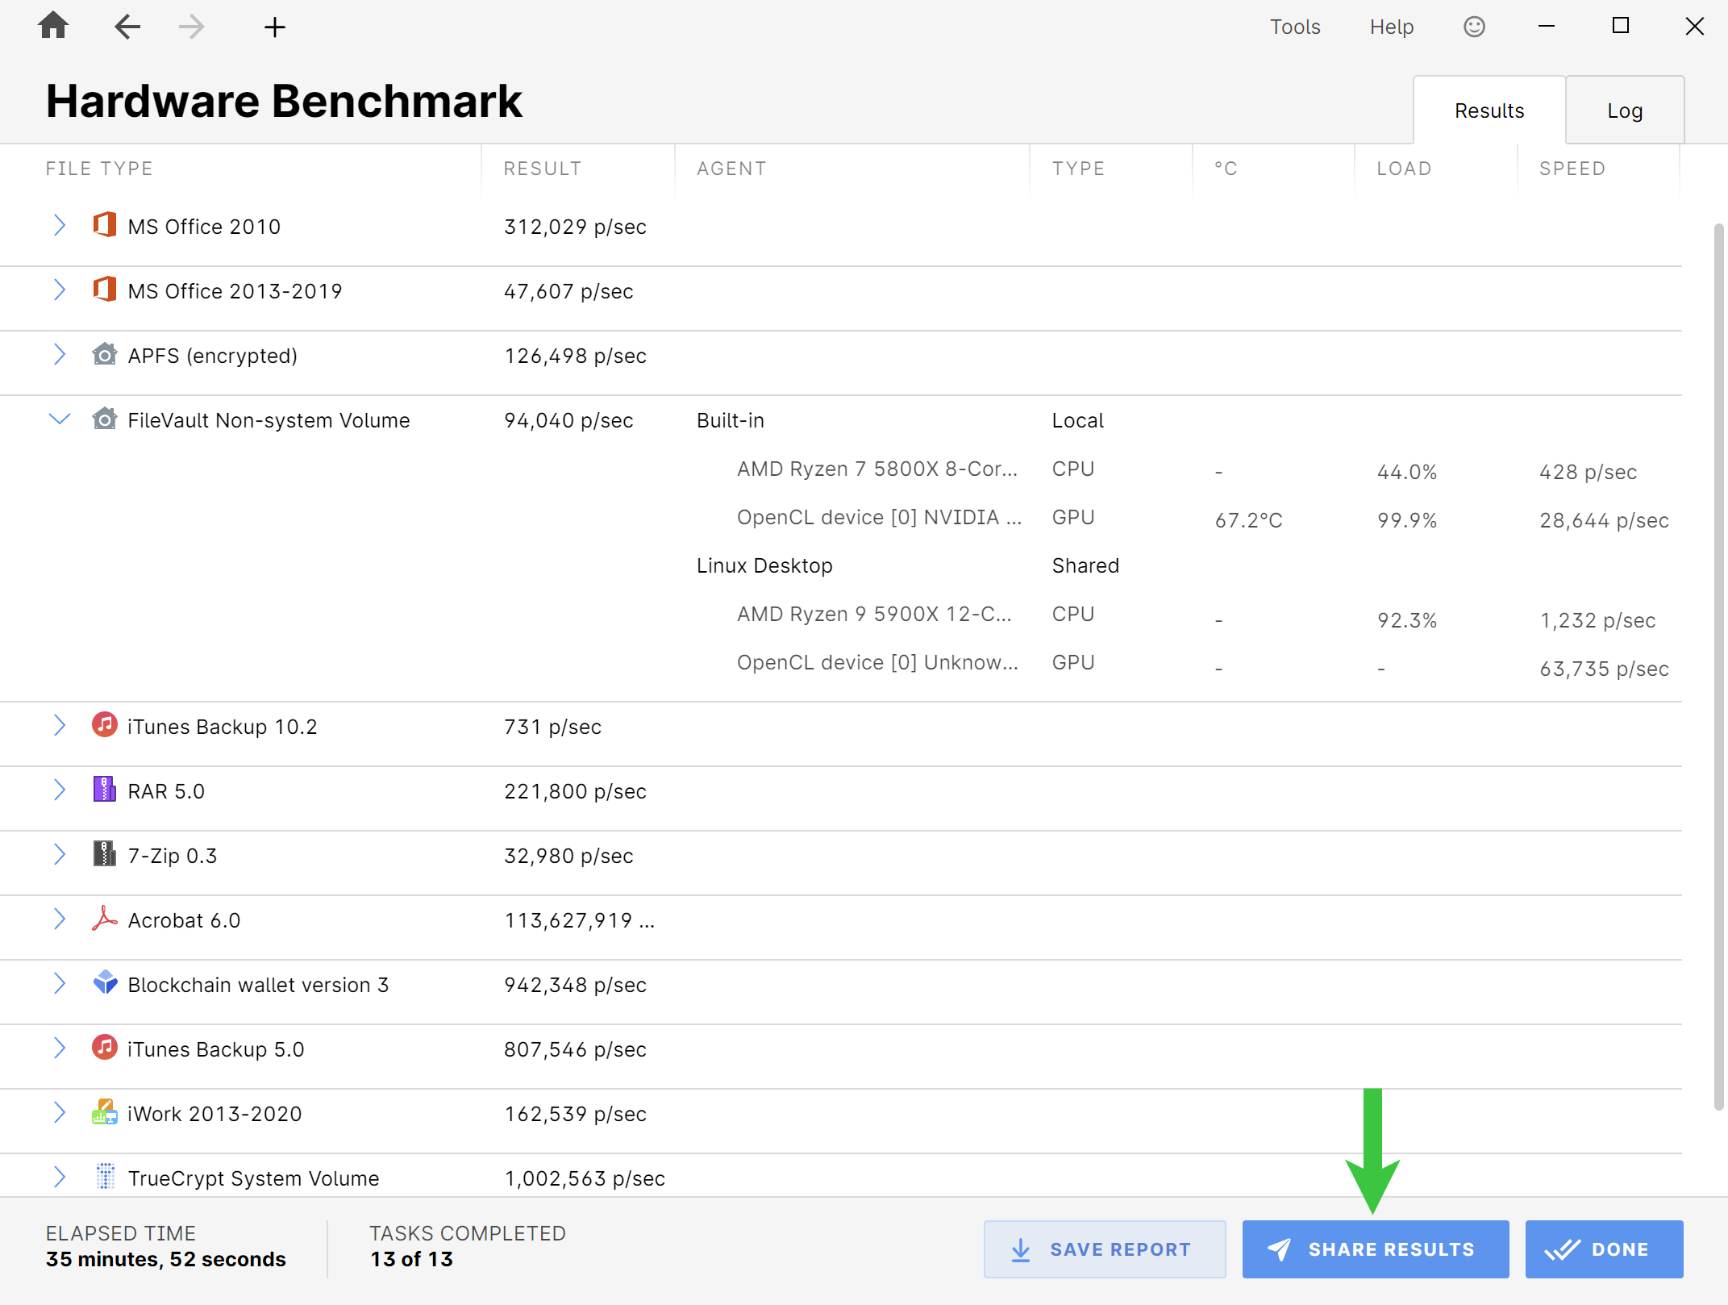Click the 1,002,563 p/sec TrueCrypt result
1728x1305 pixels.
pyautogui.click(x=585, y=1178)
